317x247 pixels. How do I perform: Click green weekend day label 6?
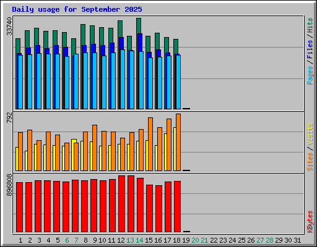pyautogui.click(x=67, y=240)
